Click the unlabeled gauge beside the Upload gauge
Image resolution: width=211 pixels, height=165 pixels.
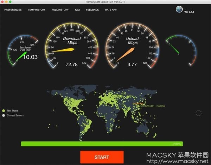[181, 50]
